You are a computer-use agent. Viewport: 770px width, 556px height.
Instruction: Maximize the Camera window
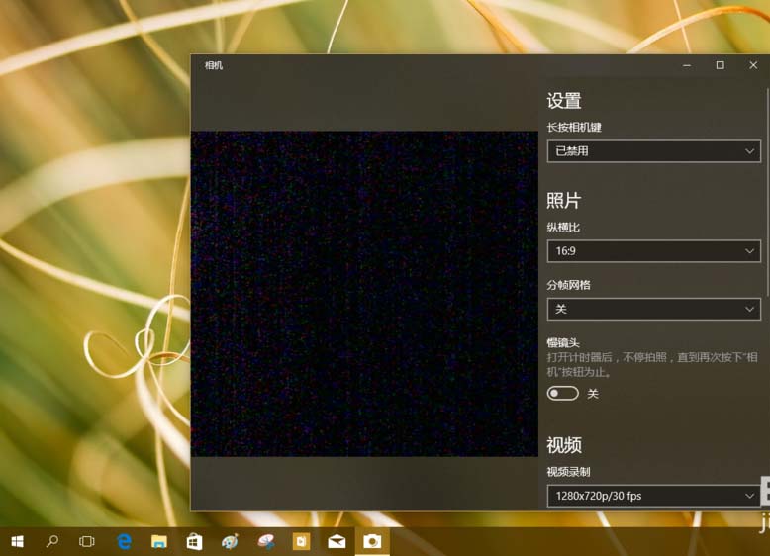pyautogui.click(x=720, y=65)
